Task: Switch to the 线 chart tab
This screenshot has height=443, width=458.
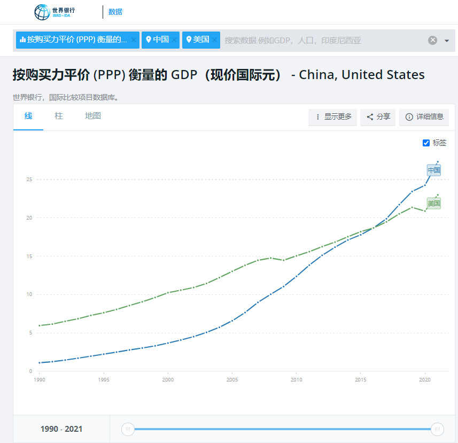Action: [28, 116]
